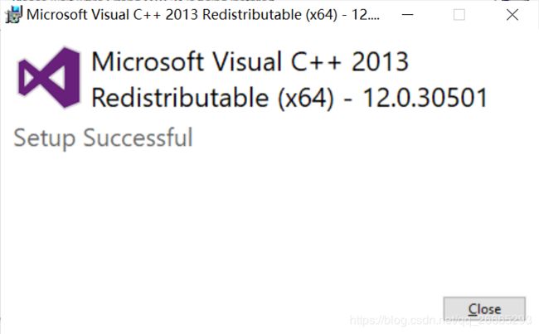
Task: Click the window title bar text
Action: click(203, 15)
